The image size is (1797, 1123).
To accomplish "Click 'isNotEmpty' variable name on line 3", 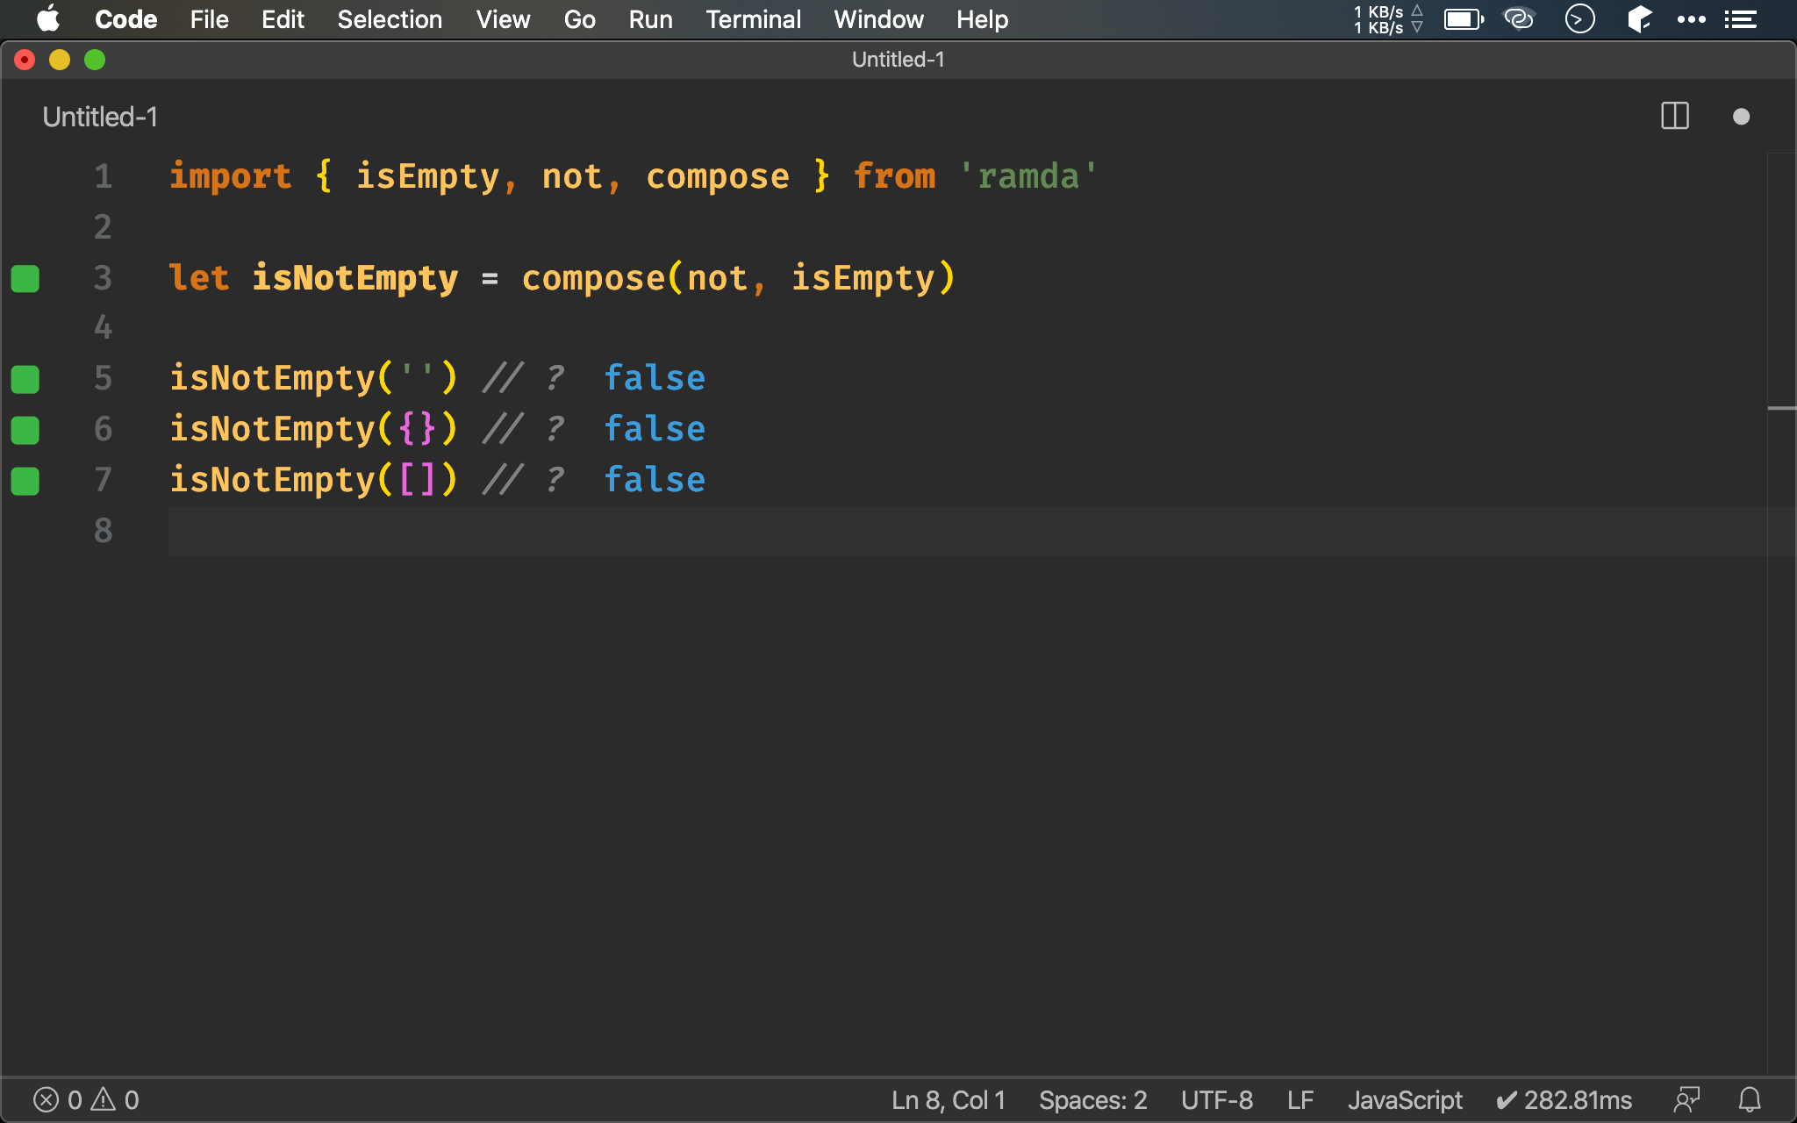I will [355, 278].
